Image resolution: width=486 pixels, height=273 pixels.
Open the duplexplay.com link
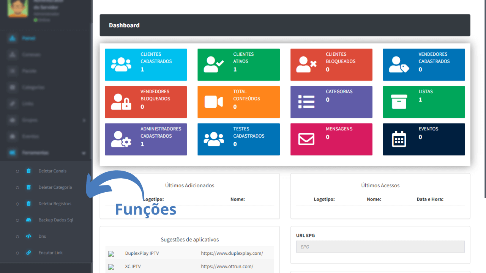coord(232,253)
